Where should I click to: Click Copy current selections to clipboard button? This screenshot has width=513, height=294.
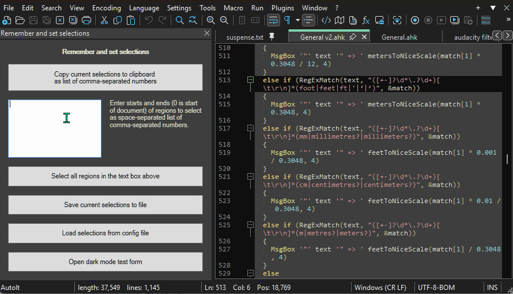click(x=105, y=78)
